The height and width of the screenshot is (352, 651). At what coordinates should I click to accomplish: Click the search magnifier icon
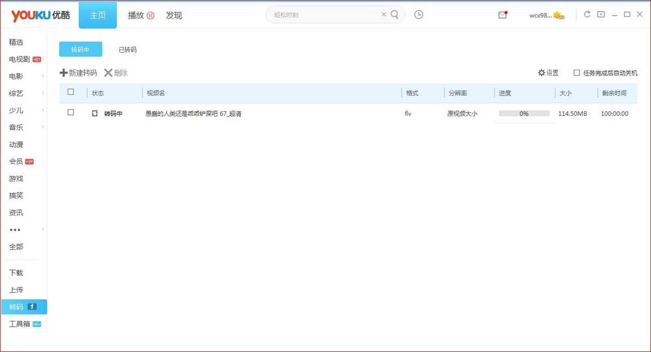point(395,15)
